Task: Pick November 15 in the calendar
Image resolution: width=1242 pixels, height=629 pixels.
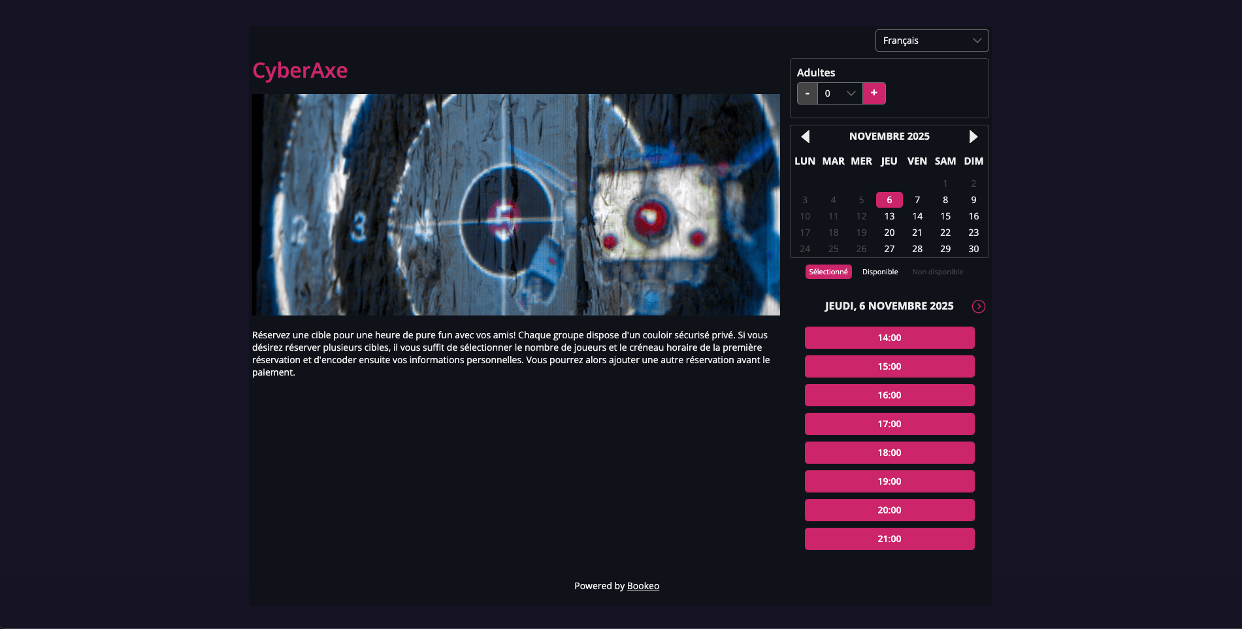Action: click(945, 216)
